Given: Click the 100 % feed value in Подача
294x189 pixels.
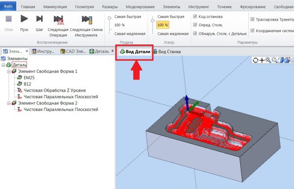Looking at the screenshot, I should point(120,25).
